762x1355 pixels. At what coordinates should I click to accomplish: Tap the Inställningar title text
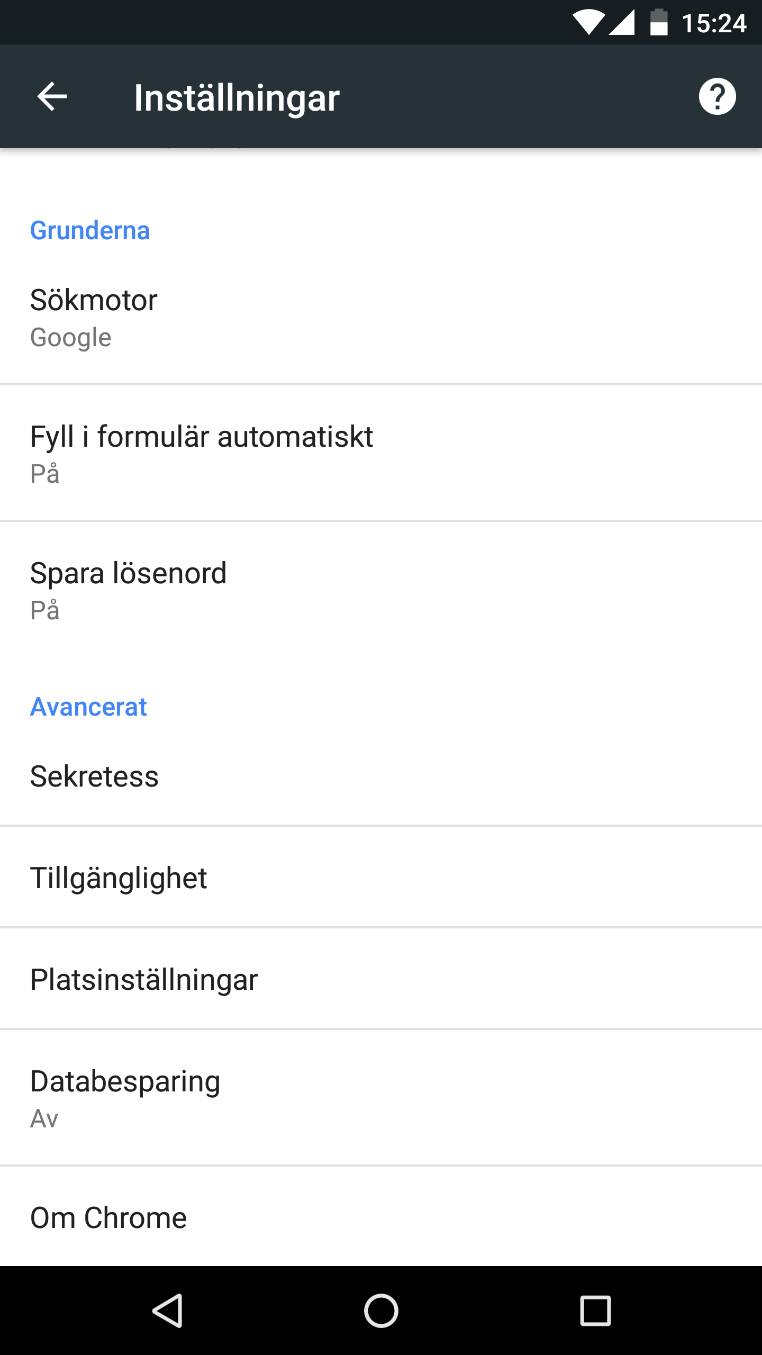point(237,98)
